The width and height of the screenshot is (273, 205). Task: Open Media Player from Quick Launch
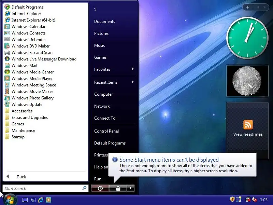(x=48, y=200)
